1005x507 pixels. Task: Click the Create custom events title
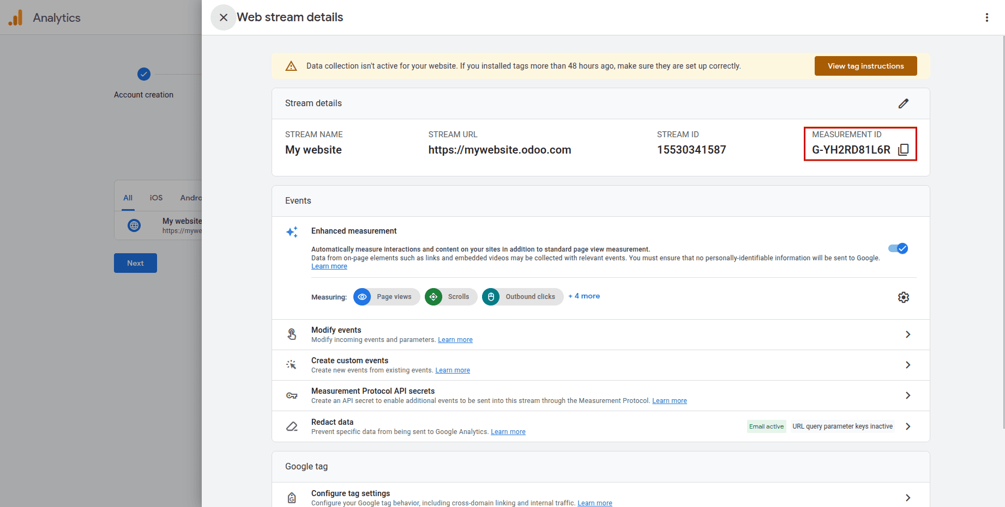(350, 361)
